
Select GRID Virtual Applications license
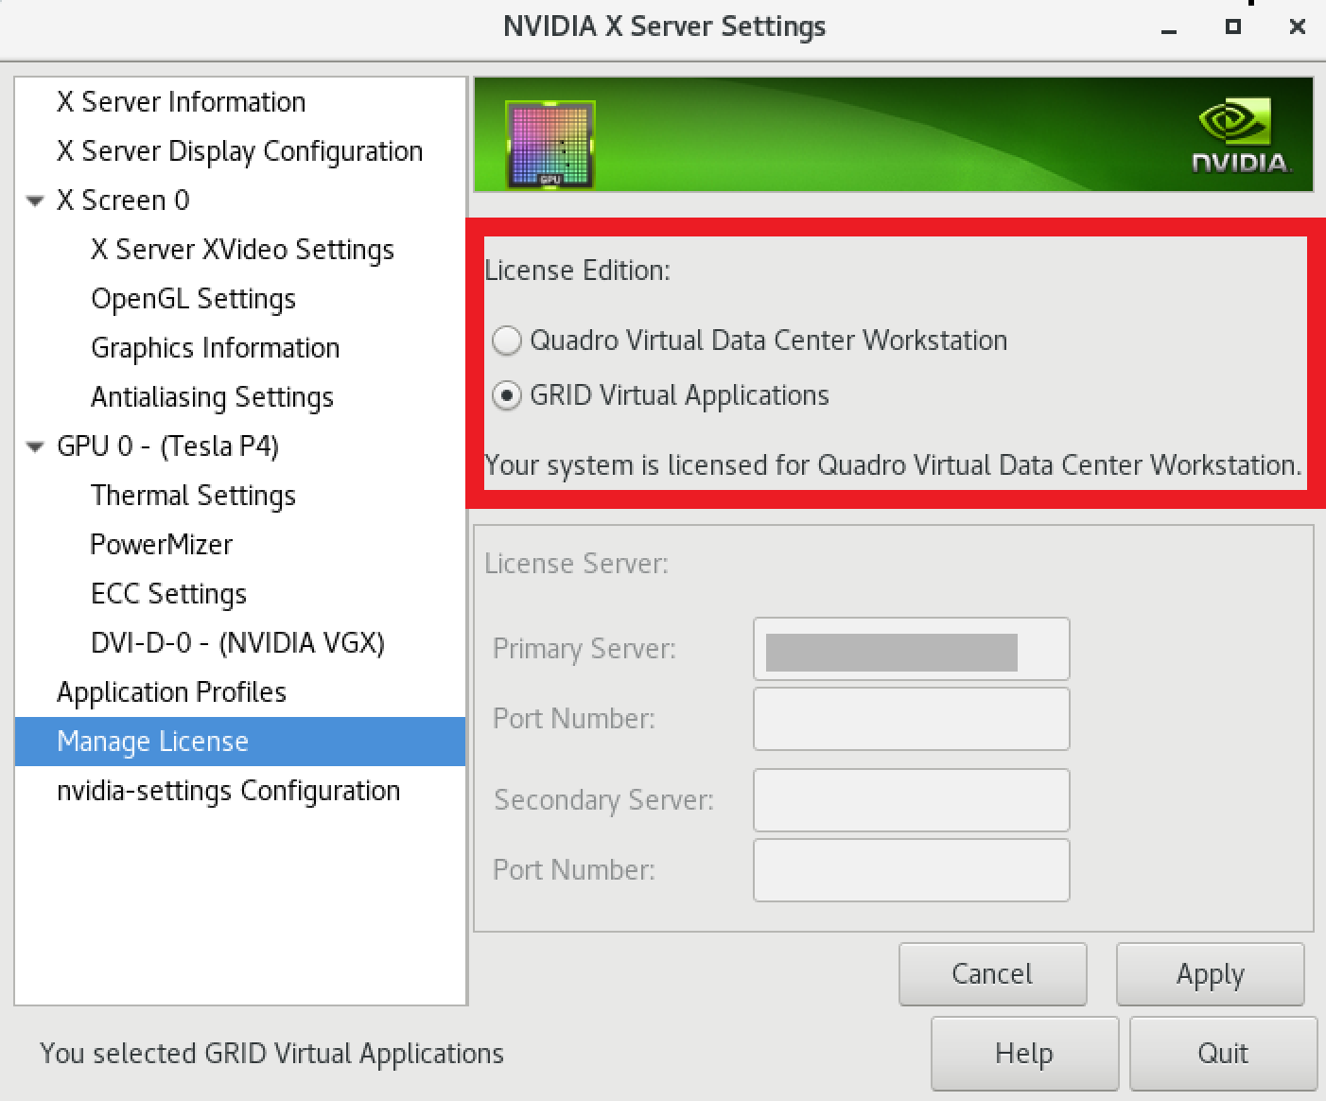[x=508, y=395]
